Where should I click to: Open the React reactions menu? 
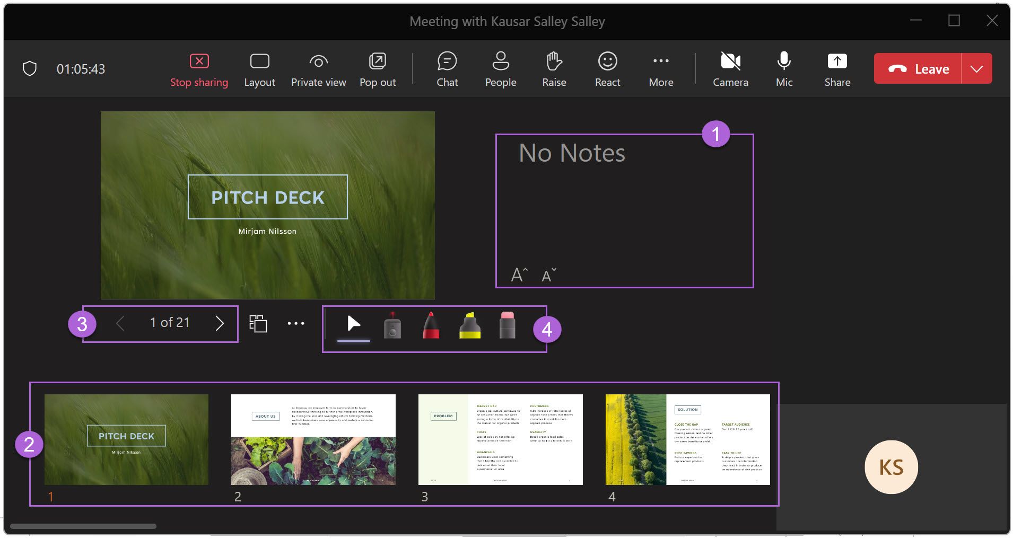(607, 68)
